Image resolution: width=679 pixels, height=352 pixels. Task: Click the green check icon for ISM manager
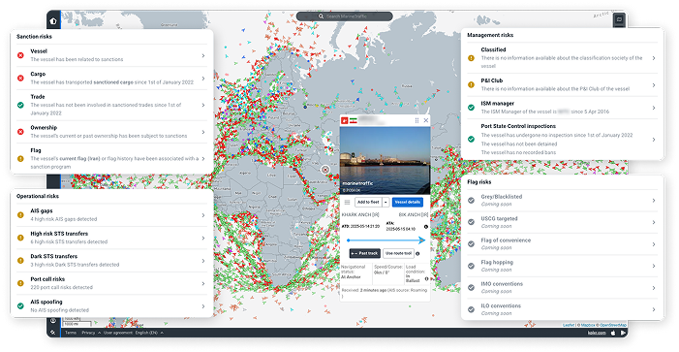pyautogui.click(x=471, y=108)
